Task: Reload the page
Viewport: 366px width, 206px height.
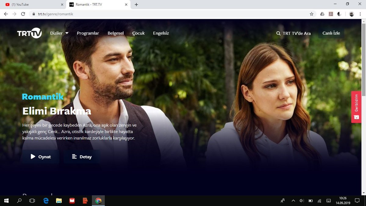Action: pyautogui.click(x=23, y=14)
